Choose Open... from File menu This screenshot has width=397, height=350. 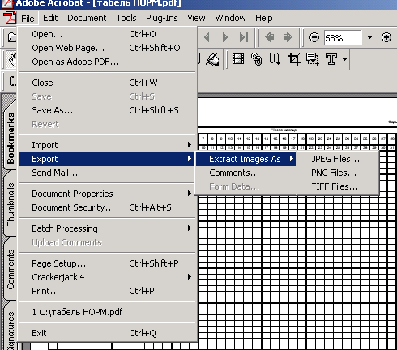pyautogui.click(x=106, y=34)
